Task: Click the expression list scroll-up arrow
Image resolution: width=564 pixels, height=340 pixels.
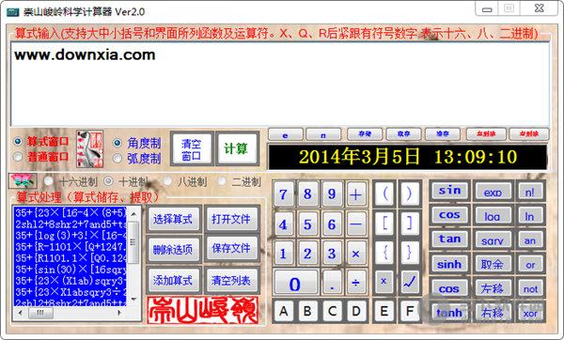Action: [133, 213]
